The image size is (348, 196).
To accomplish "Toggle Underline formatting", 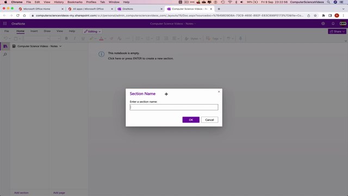I will pos(83,39).
